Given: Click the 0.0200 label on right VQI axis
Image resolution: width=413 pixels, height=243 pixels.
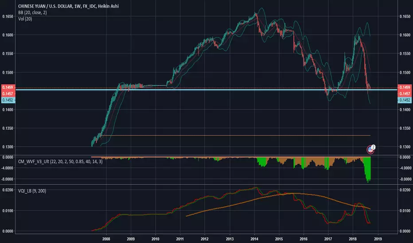Looking at the screenshot, I should pyautogui.click(x=405, y=190).
